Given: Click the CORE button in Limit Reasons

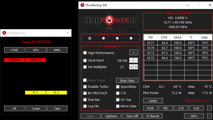Looking at the screenshot, I should 14,50.
